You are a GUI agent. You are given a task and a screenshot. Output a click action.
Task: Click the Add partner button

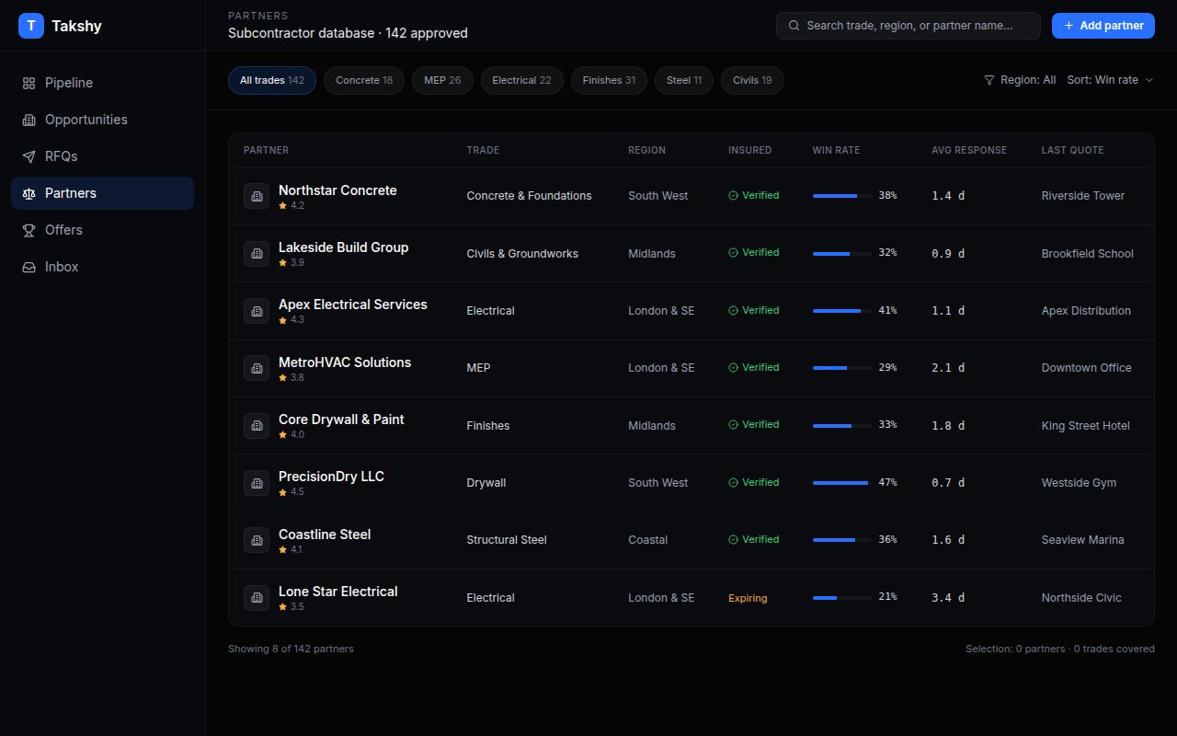tap(1103, 26)
